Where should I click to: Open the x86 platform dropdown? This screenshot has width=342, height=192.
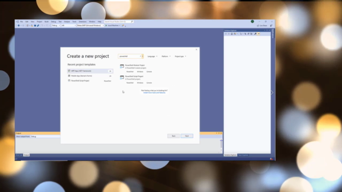click(x=68, y=26)
